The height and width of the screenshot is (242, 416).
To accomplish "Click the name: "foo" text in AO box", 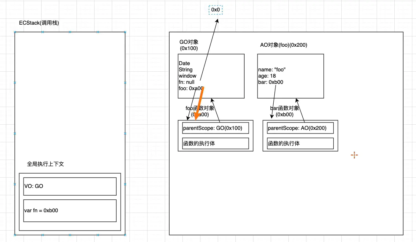I will point(272,70).
